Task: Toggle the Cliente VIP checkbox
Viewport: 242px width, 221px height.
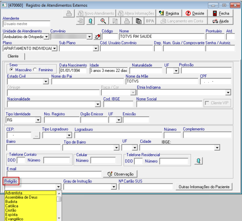Action: pyautogui.click(x=207, y=103)
